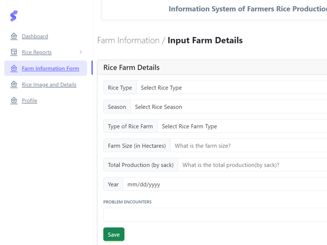Click the Year date input field

225,184
